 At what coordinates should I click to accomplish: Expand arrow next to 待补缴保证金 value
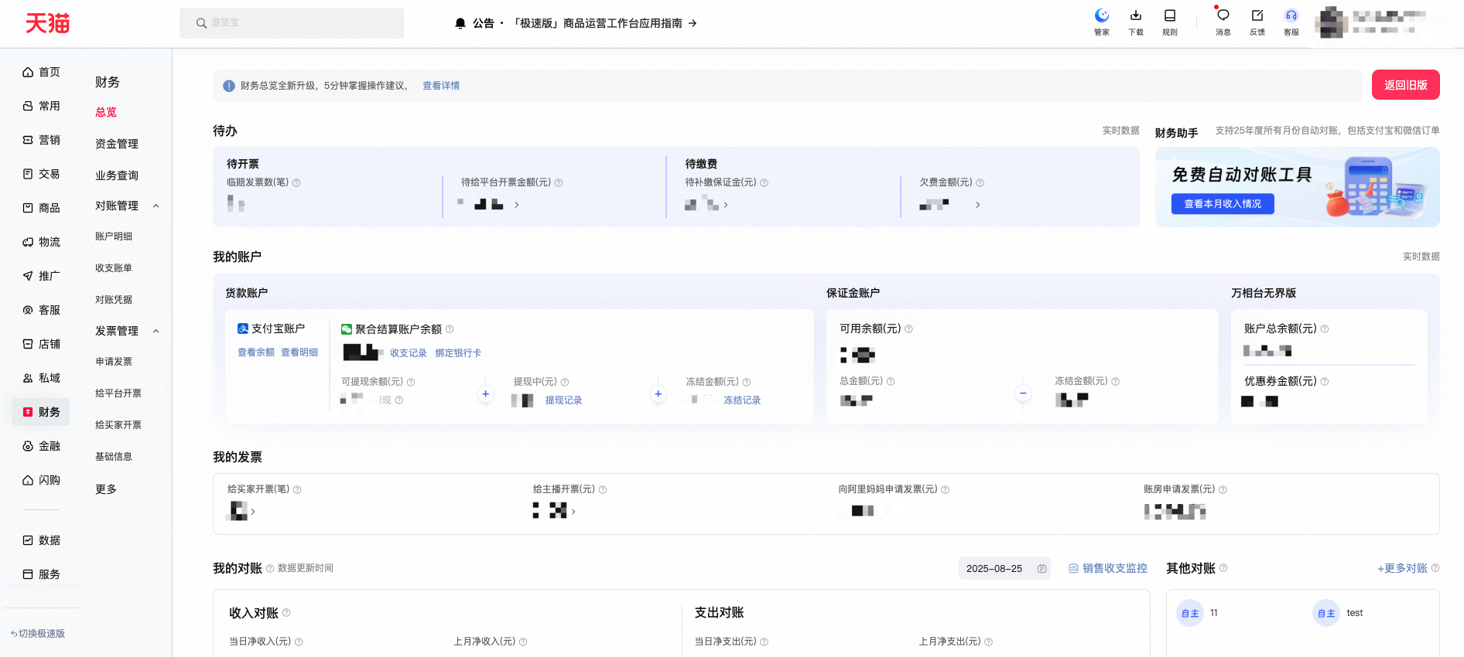tap(726, 205)
